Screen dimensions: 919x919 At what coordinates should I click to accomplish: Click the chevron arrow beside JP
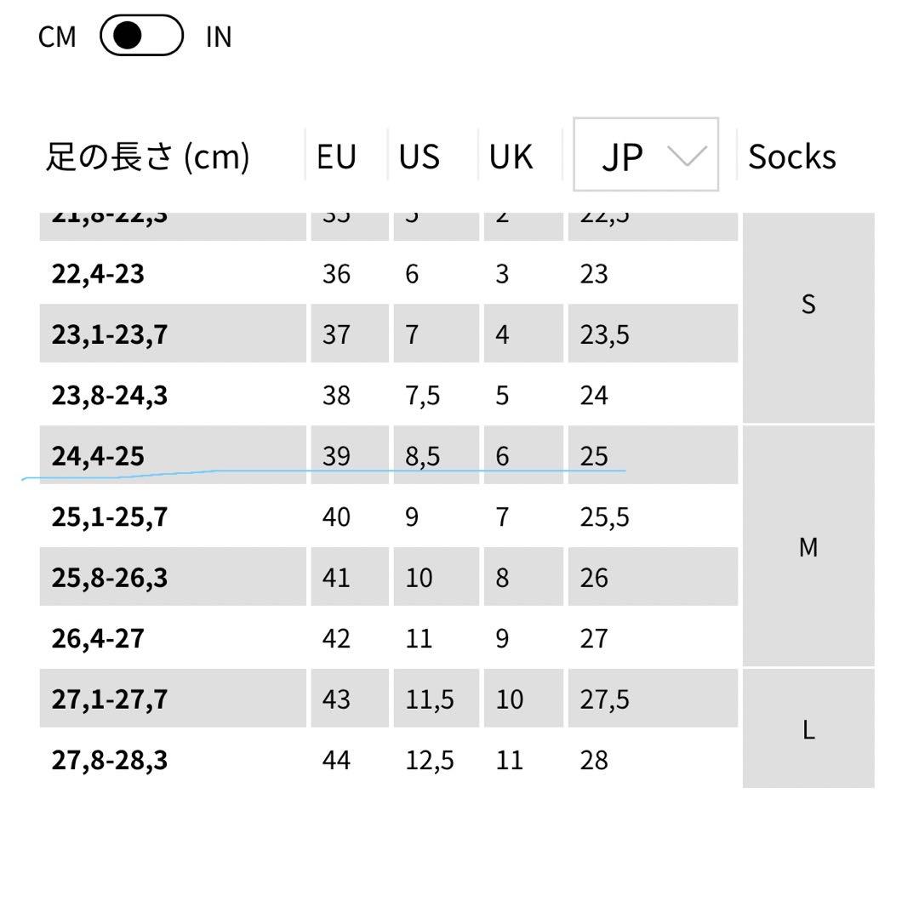[688, 156]
